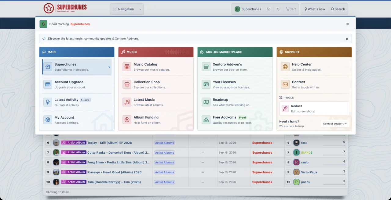Click the Artist Album prefix on Tina row

(x=73, y=182)
